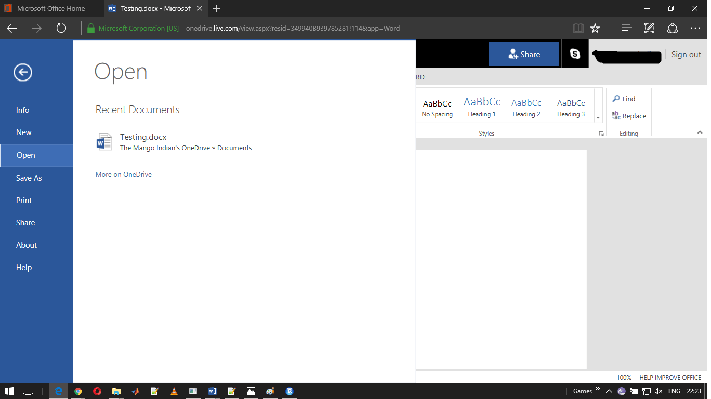This screenshot has width=711, height=399.
Task: Apply the No Spacing style
Action: [437, 108]
